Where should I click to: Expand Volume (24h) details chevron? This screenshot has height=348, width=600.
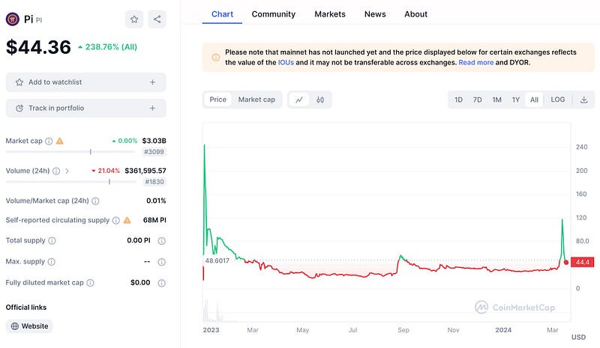(67, 171)
